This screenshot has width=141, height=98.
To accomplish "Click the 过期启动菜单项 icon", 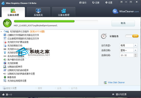I will coord(5,67).
